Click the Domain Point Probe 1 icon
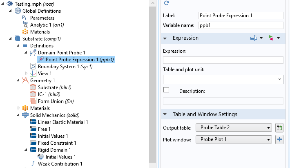Screen dimensions: 290x168 [x=33, y=52]
